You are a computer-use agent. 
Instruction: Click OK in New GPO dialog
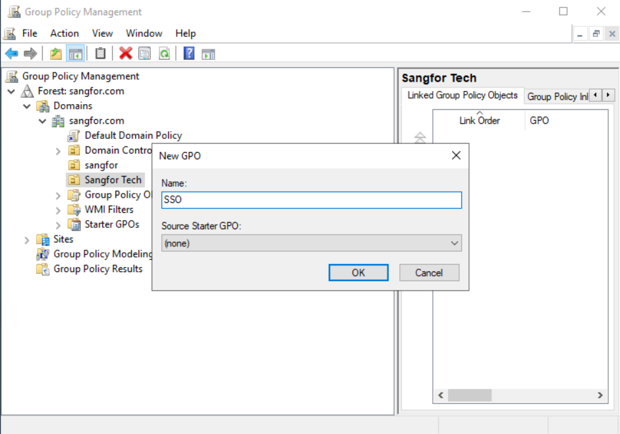[x=358, y=273]
